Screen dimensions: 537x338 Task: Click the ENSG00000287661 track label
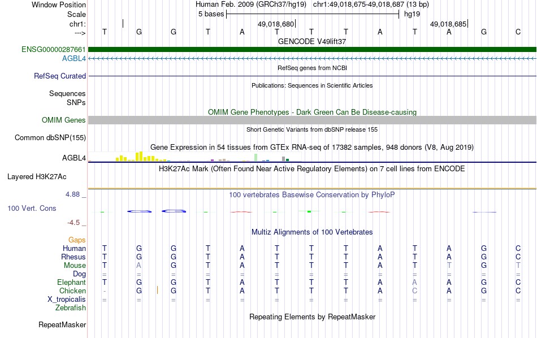tap(54, 49)
